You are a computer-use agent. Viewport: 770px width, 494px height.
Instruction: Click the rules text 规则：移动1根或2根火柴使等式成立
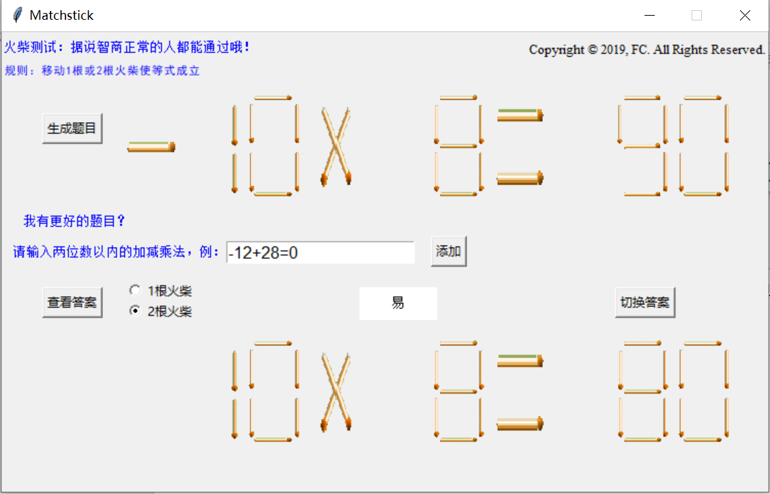coord(102,71)
